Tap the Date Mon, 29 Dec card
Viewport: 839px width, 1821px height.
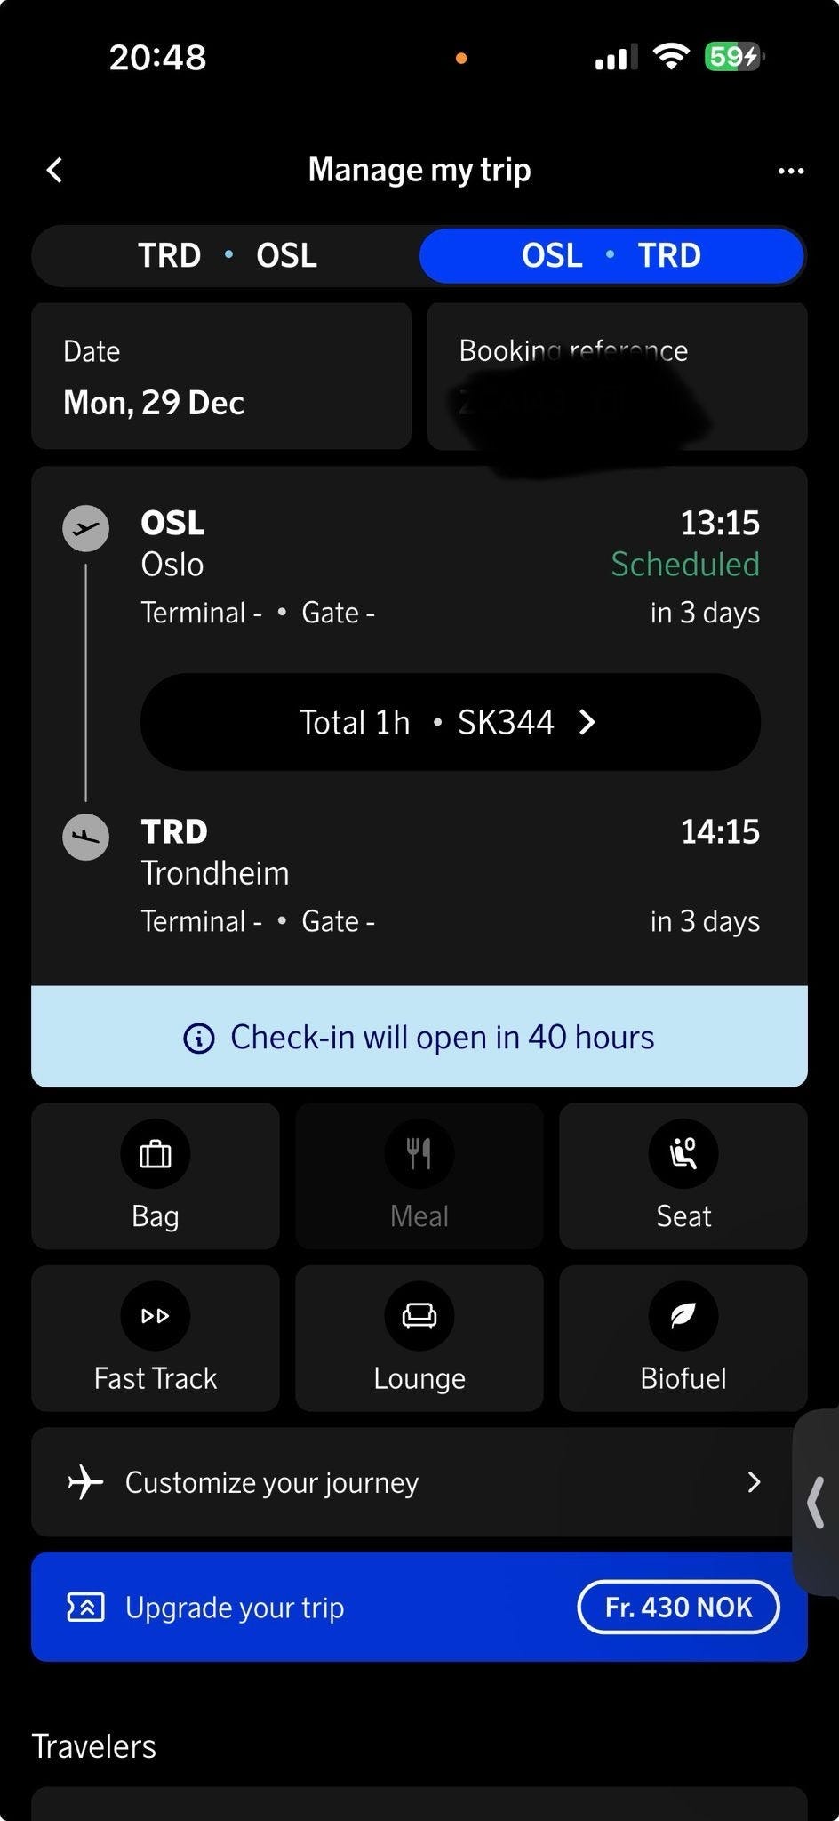[x=221, y=376]
